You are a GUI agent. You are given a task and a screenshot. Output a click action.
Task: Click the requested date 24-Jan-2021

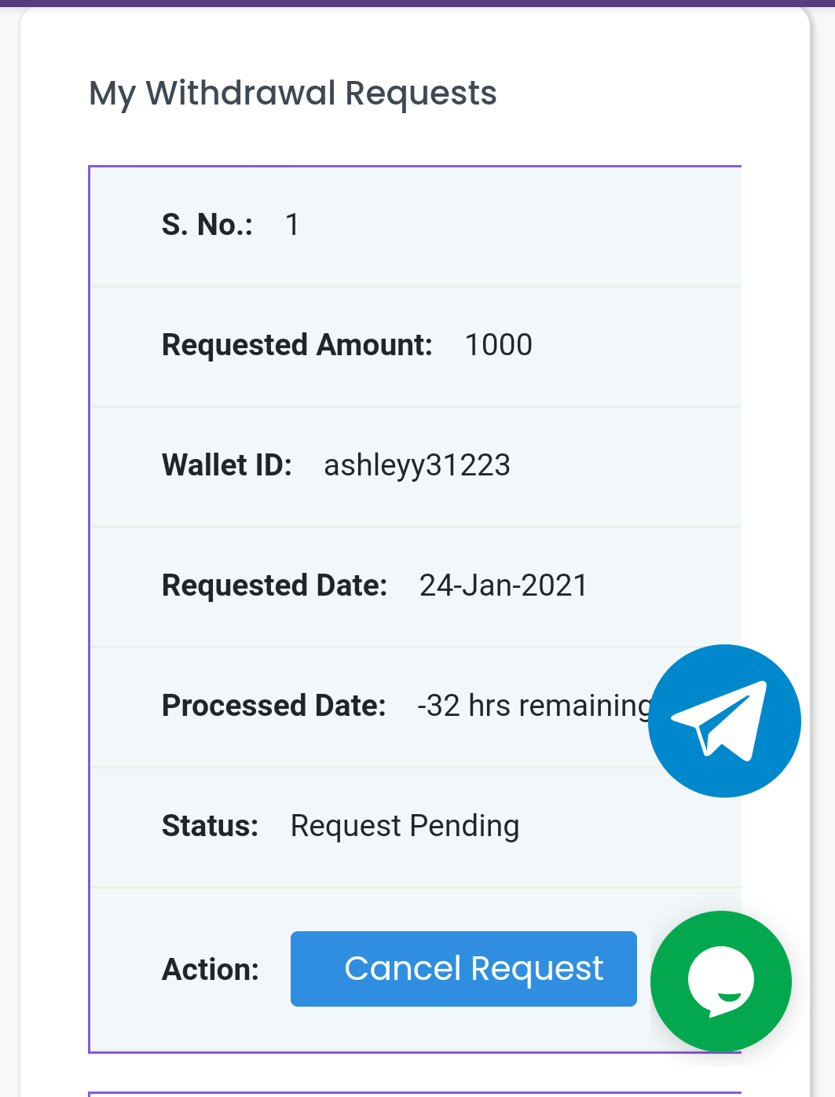[504, 585]
